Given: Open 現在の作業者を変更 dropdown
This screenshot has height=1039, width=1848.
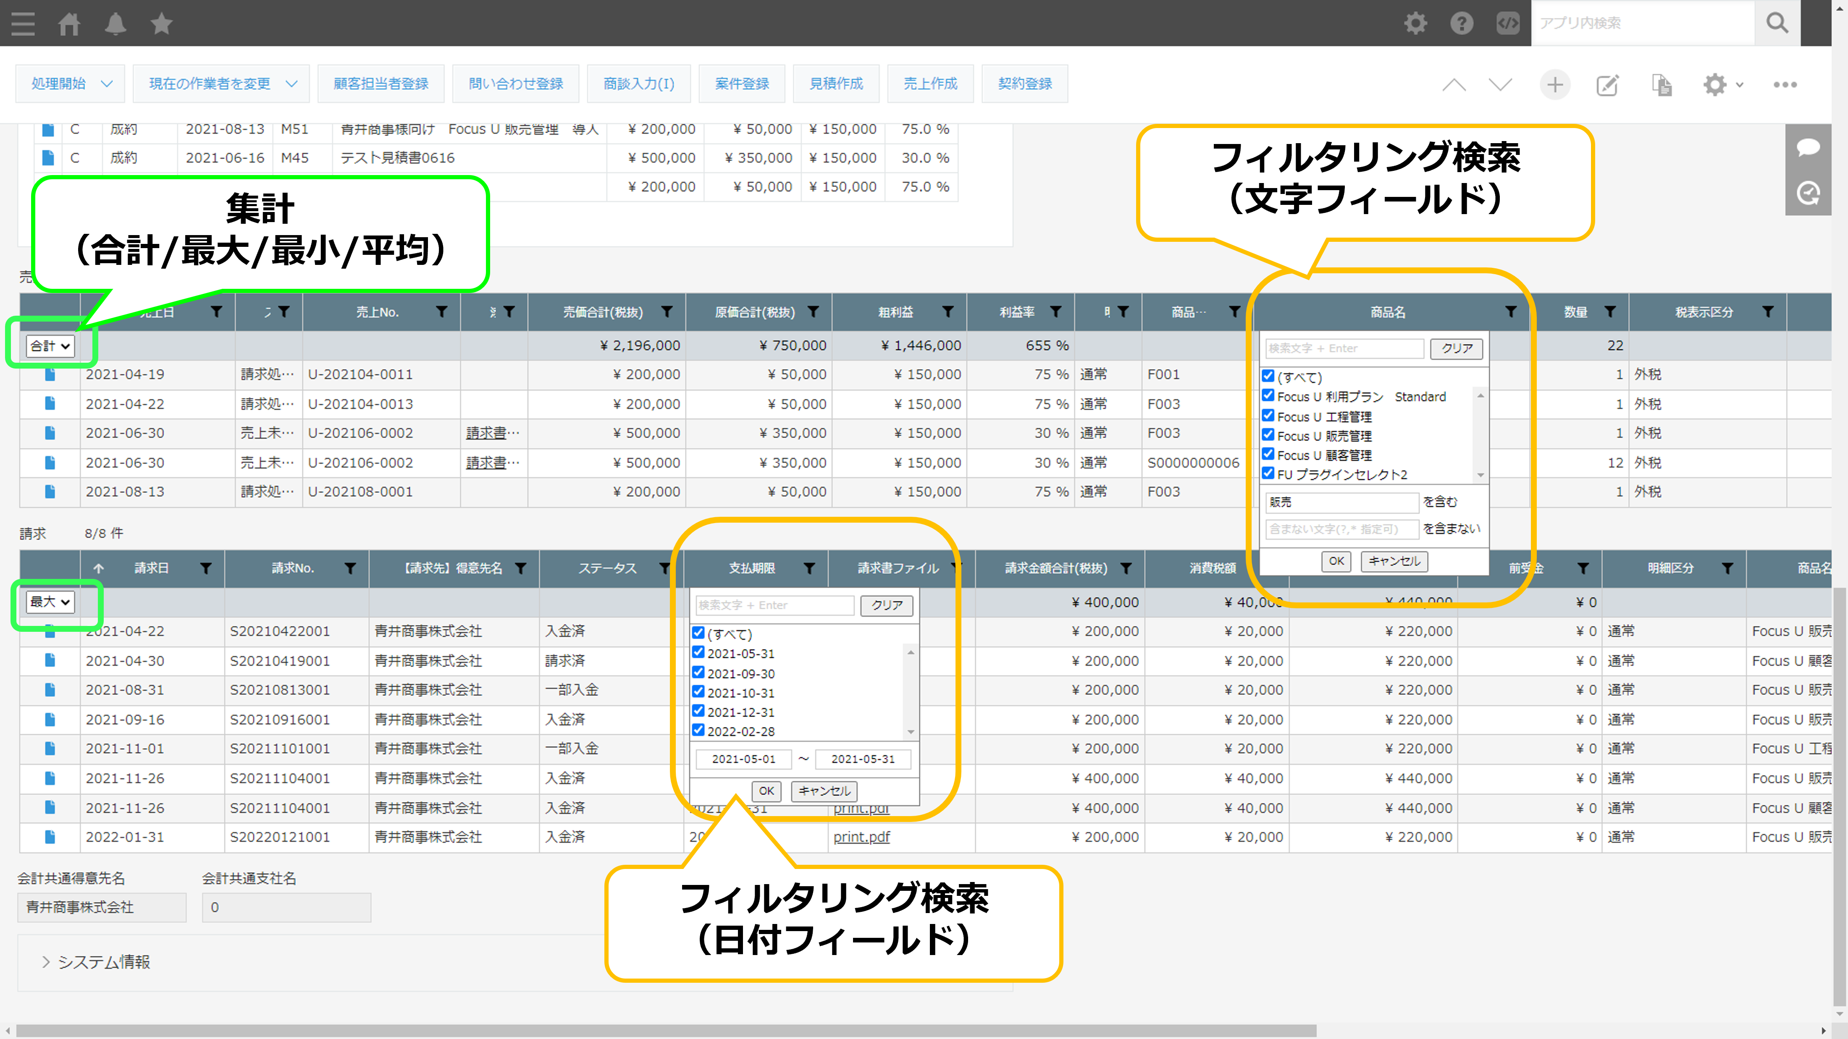Looking at the screenshot, I should click(x=221, y=84).
